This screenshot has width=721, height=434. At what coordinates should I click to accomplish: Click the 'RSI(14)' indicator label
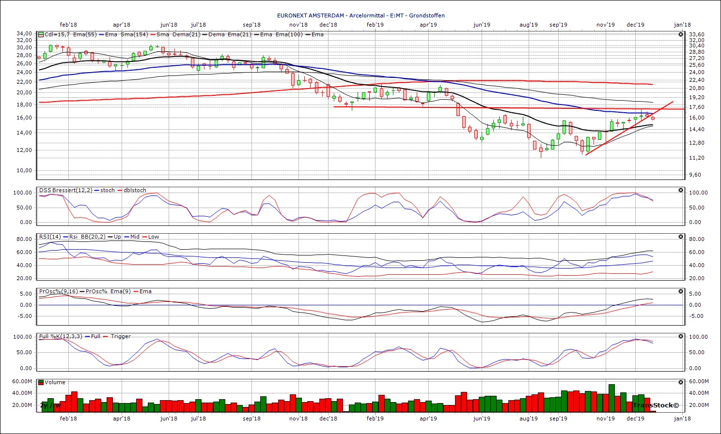tap(50, 237)
